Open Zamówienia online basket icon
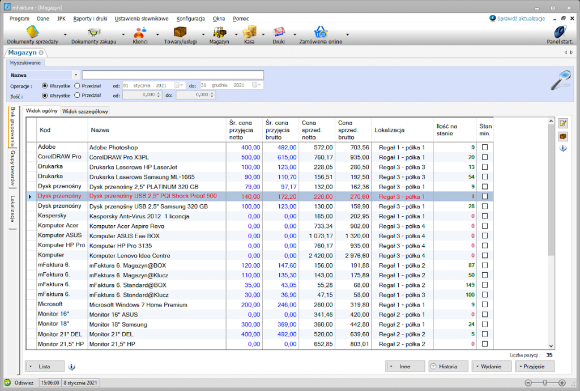580x391 pixels. [321, 32]
